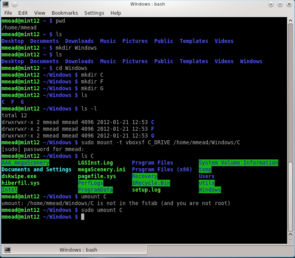Image resolution: width=295 pixels, height=258 pixels.
Task: Expand the View menu
Action: [39, 13]
